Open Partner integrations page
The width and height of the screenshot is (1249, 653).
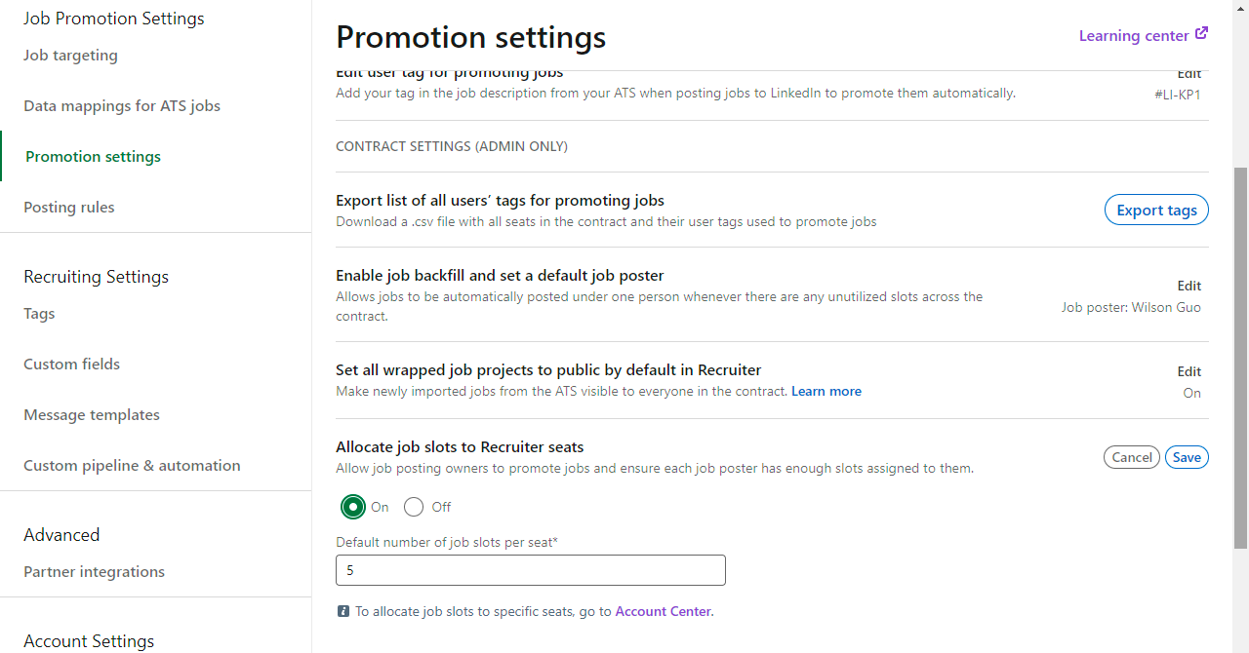click(x=95, y=572)
